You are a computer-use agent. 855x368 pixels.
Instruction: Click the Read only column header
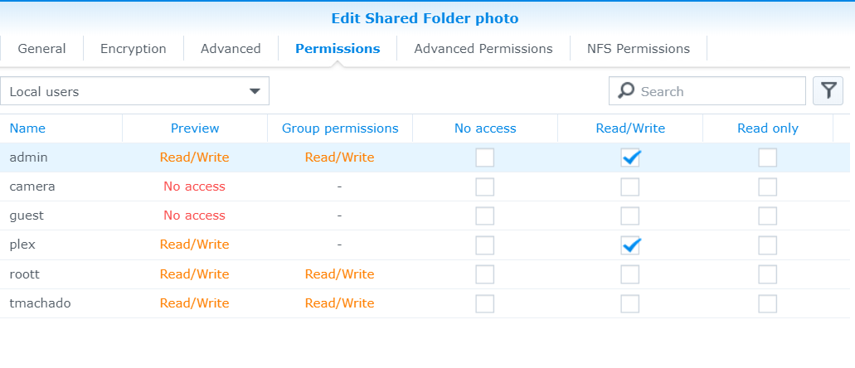point(768,128)
